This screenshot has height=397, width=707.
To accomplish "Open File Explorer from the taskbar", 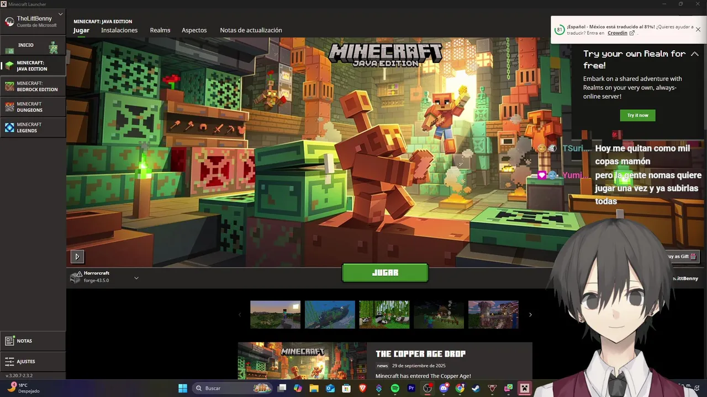I will 314,388.
